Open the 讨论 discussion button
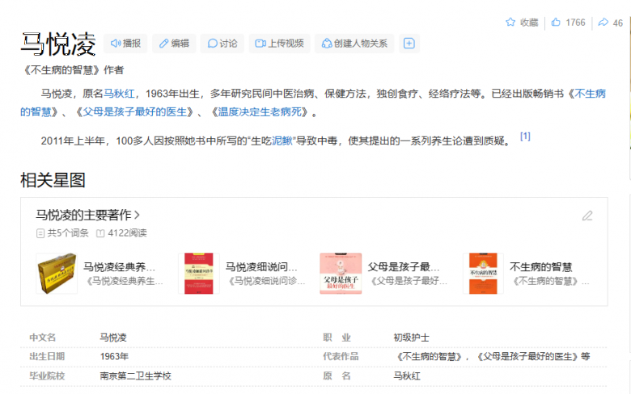This screenshot has width=631, height=394. coord(222,44)
